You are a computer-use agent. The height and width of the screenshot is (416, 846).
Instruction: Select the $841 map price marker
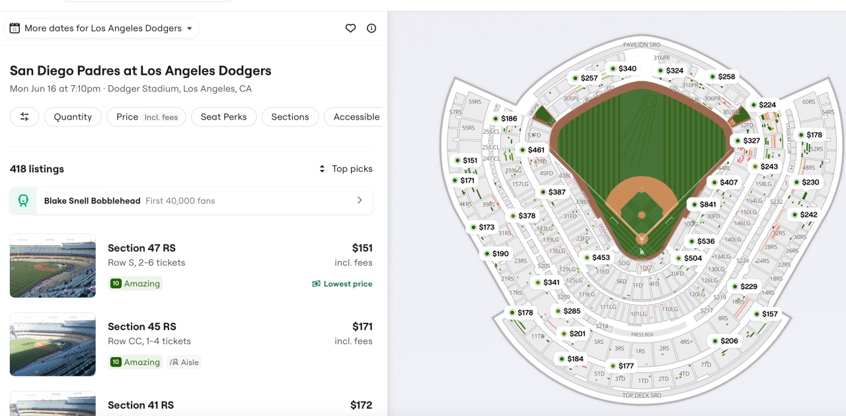(x=703, y=205)
